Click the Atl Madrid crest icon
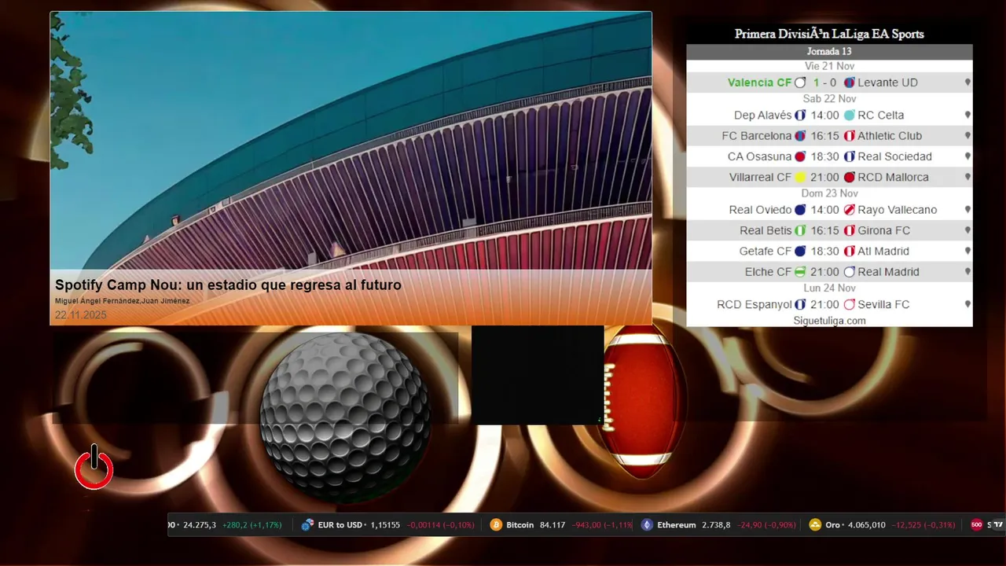Screen dimensions: 1006x566 pyautogui.click(x=850, y=252)
